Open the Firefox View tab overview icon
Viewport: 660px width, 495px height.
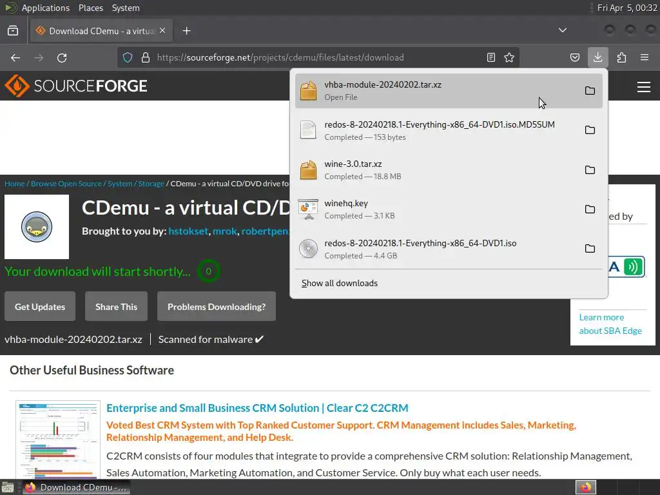(13, 31)
